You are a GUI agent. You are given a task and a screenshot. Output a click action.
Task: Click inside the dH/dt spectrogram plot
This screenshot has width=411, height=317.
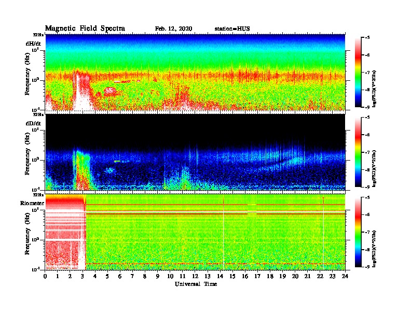195,72
